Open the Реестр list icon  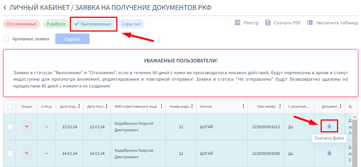(x=237, y=23)
